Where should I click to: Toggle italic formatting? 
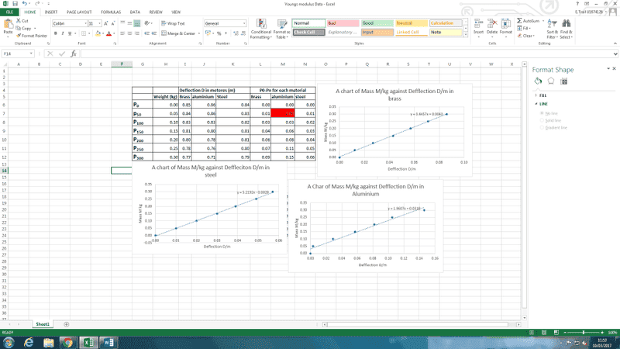click(63, 33)
